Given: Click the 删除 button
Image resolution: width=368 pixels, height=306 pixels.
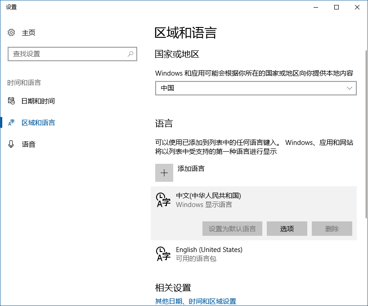Looking at the screenshot, I should [332, 229].
